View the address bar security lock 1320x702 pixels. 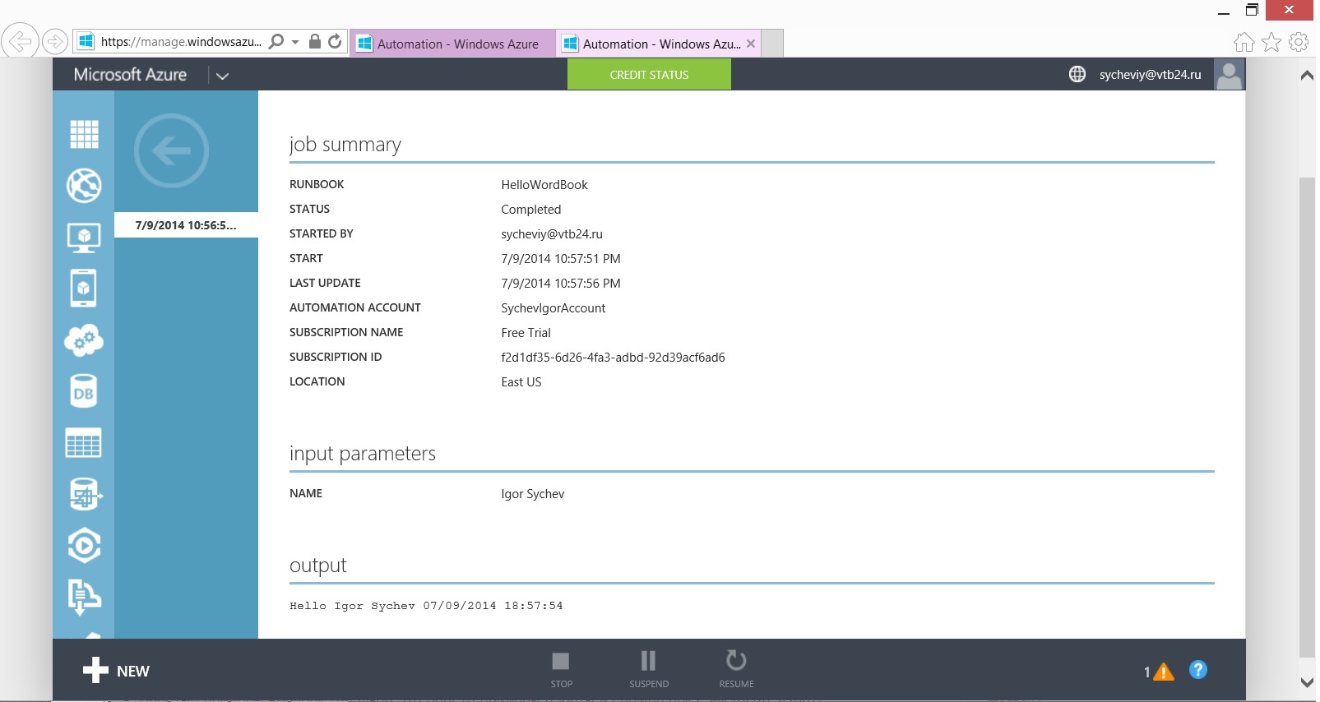pos(314,41)
